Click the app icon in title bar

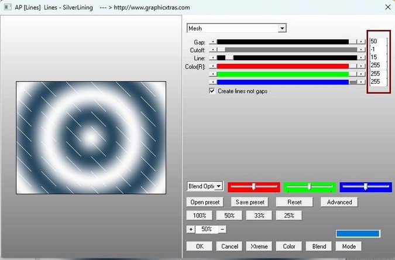(8, 7)
